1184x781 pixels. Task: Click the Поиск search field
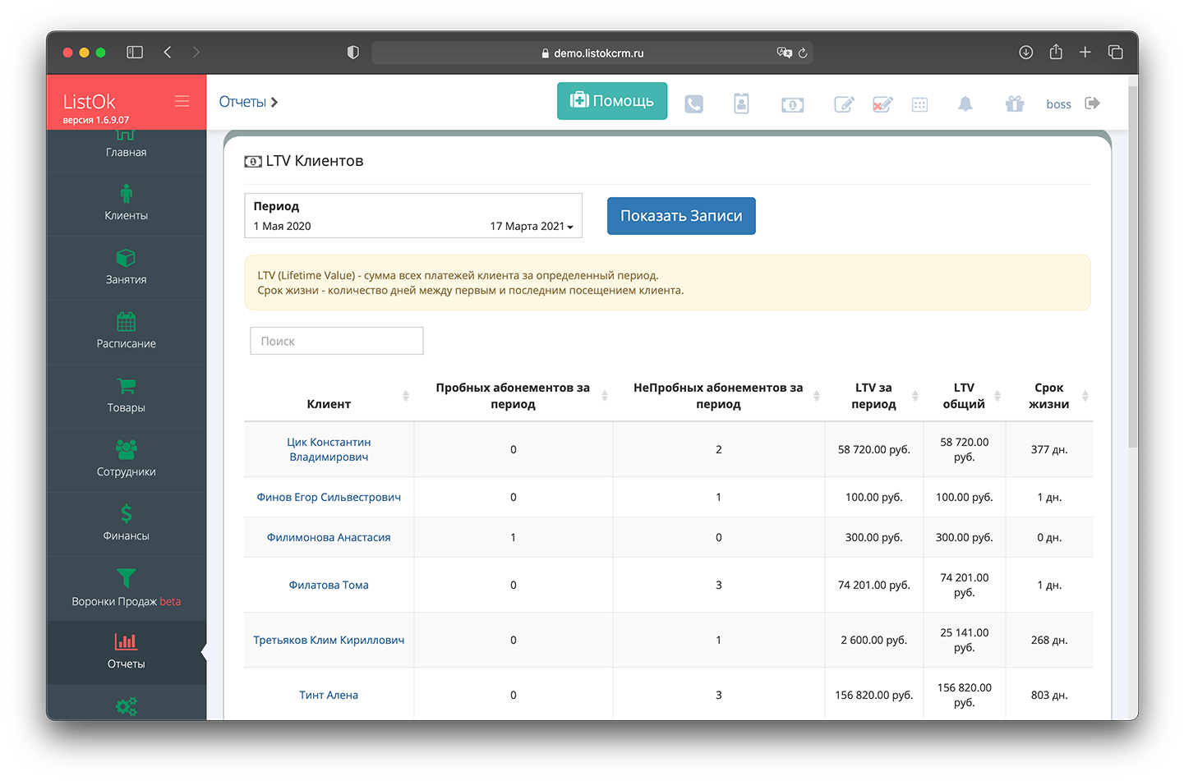[337, 341]
